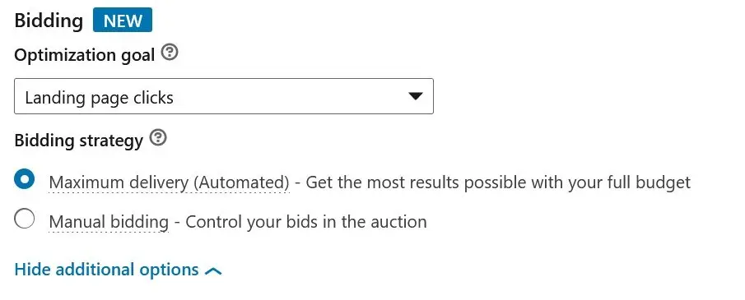
Task: Click the Landing page clicks text in combo box
Action: click(x=100, y=98)
